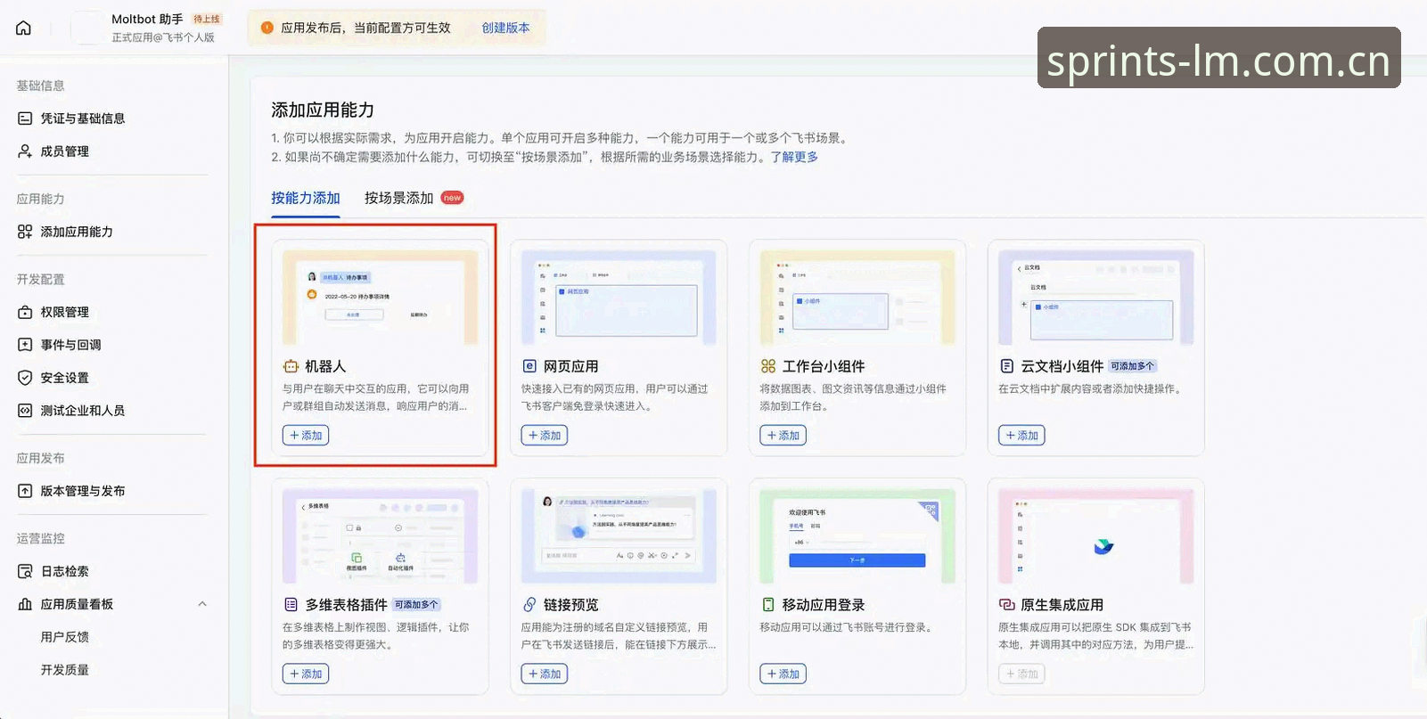Viewport: 1427px width, 719px height.
Task: Click the 了解更多 link
Action: [x=794, y=157]
